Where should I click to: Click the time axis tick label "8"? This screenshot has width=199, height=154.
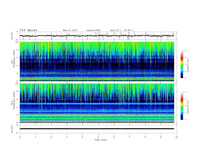tap(145, 137)
